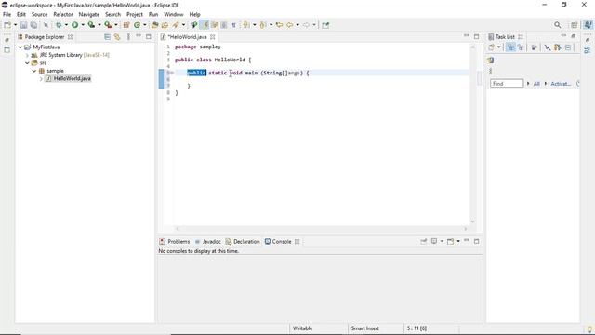Click the editor vertical scrollbar

click(x=472, y=134)
